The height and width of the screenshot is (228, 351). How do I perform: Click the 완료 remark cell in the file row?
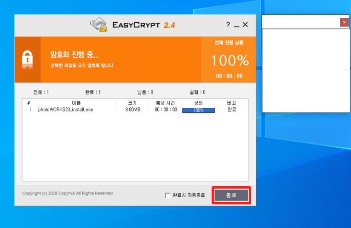(x=232, y=110)
